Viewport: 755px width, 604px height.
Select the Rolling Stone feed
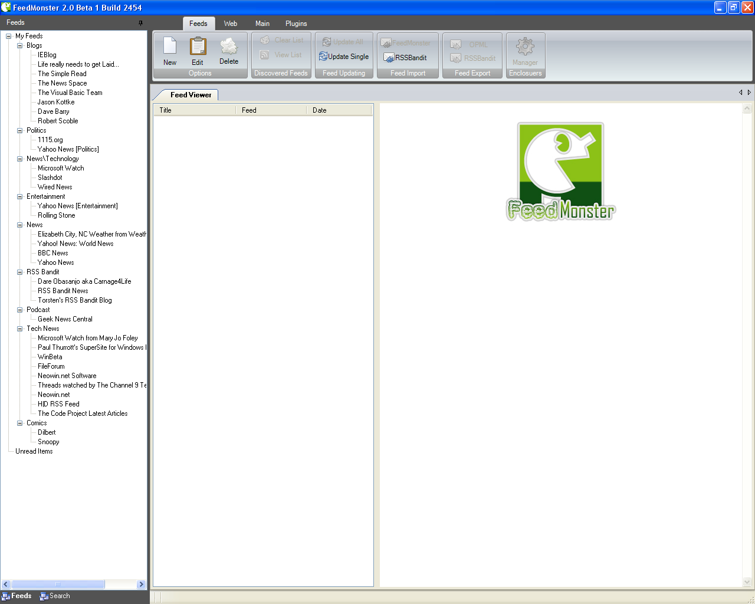pos(56,215)
